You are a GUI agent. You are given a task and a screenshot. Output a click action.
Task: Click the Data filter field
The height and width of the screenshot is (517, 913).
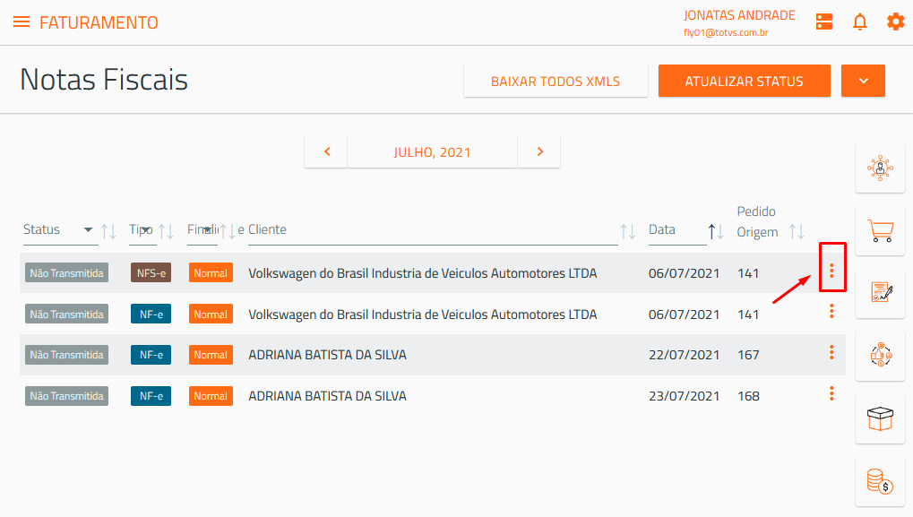pyautogui.click(x=677, y=230)
